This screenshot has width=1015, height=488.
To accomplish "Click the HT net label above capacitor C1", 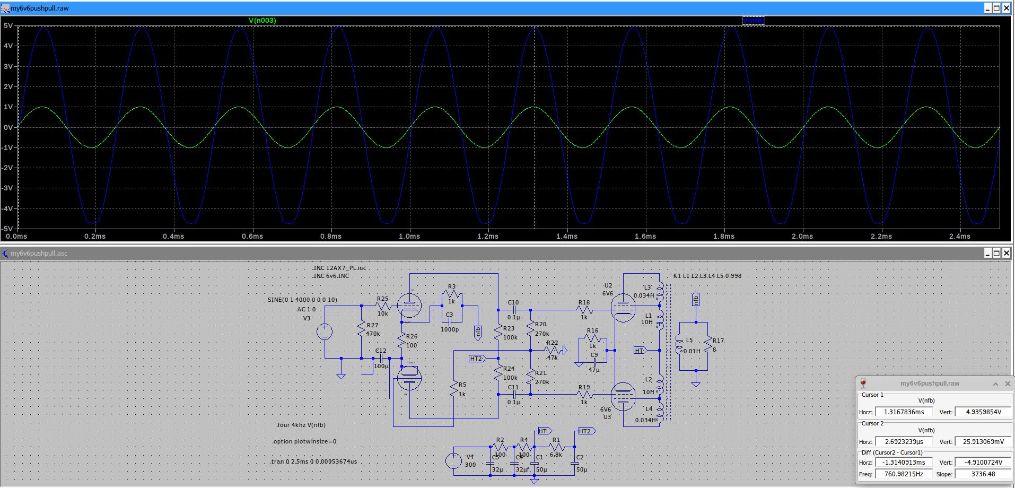I will pos(545,431).
